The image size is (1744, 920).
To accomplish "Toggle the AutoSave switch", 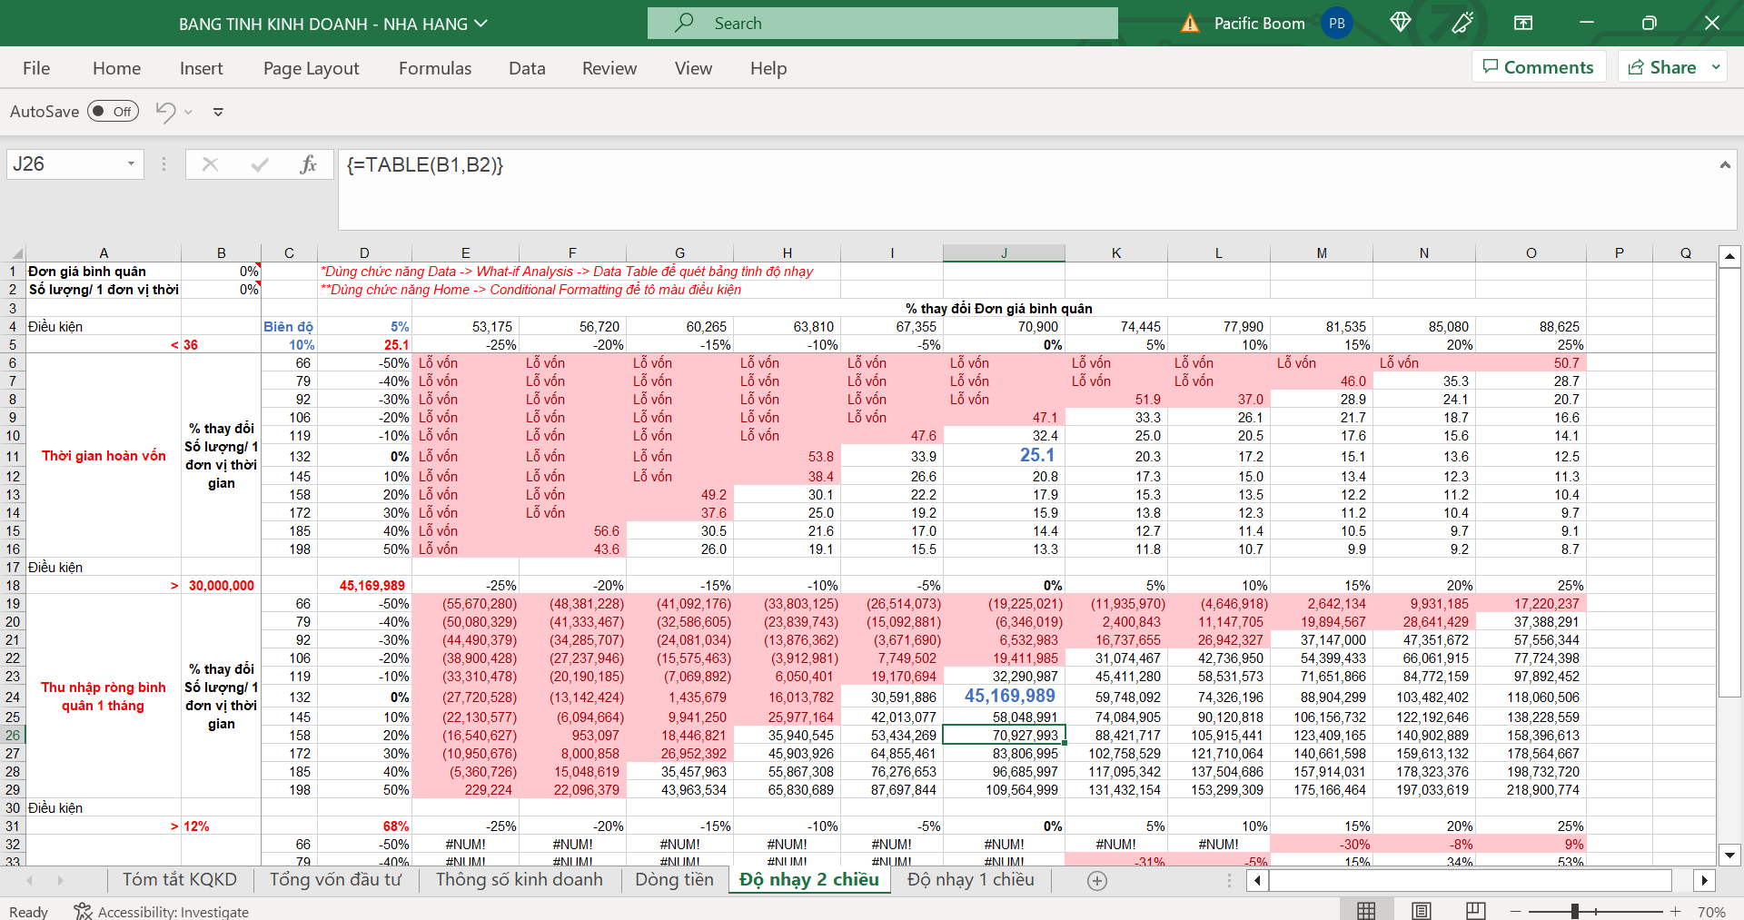I will coord(113,112).
